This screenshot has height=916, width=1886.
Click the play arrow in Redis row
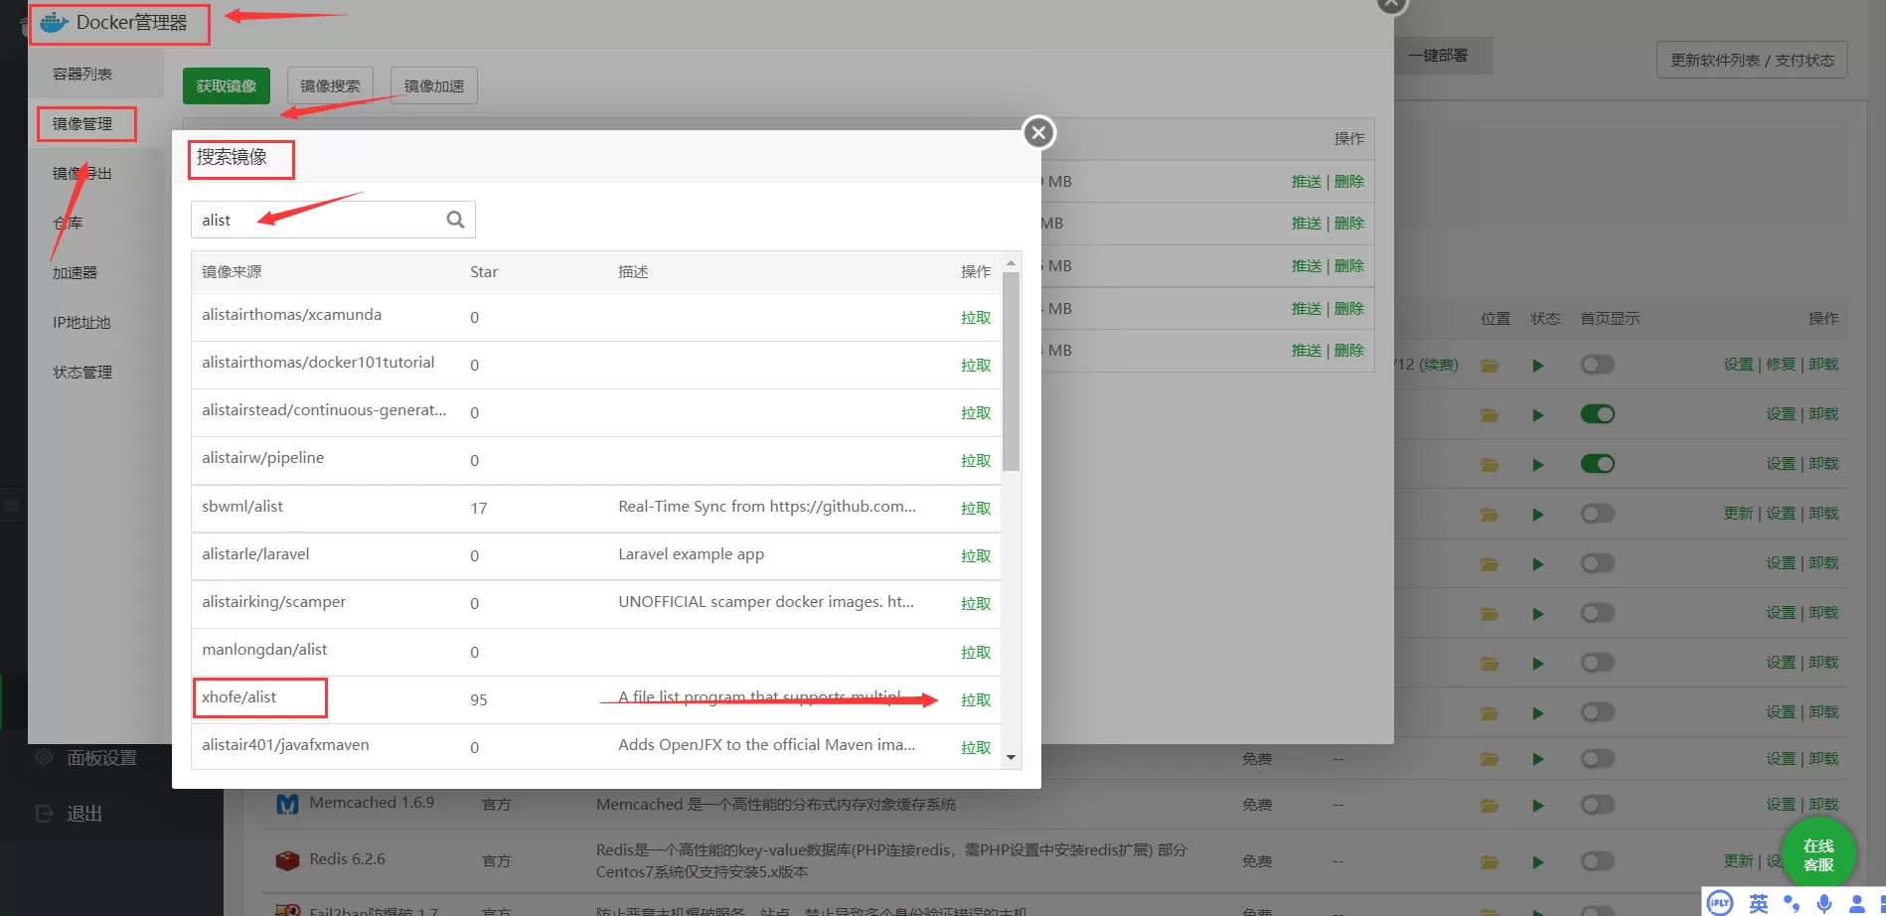point(1537,861)
